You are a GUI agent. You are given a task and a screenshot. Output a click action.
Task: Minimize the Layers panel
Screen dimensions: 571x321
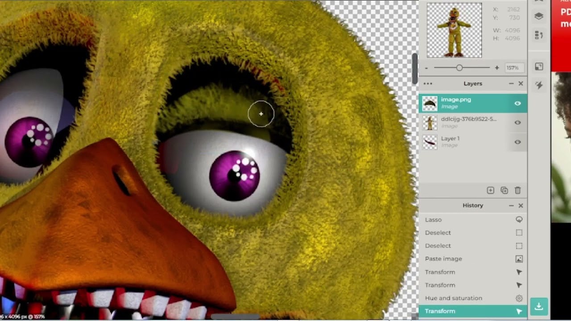tap(511, 83)
